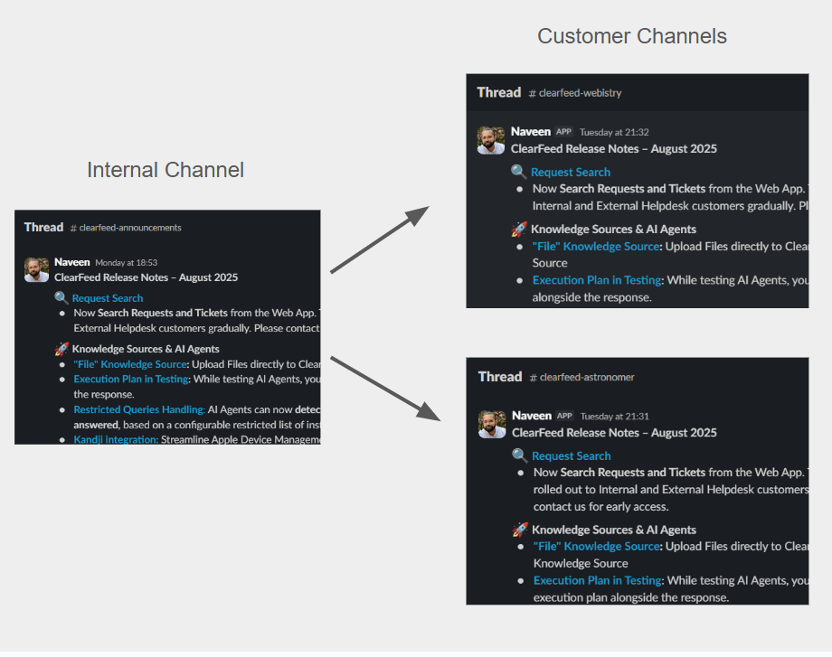Click Naveen's name in clearfeed-announcements thread

72,262
